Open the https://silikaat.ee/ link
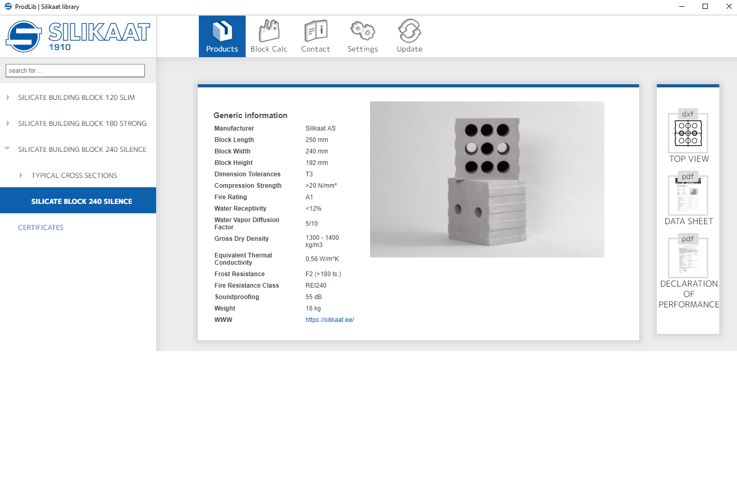This screenshot has height=478, width=737. 329,320
